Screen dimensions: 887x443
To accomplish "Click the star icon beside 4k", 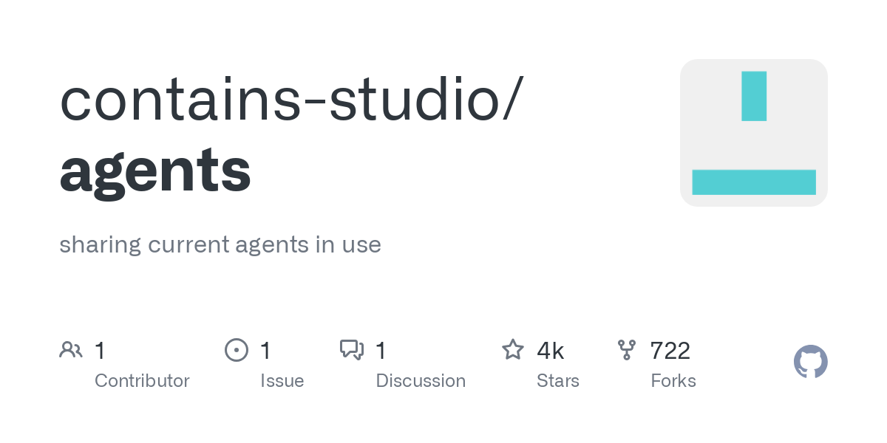I will pos(513,350).
